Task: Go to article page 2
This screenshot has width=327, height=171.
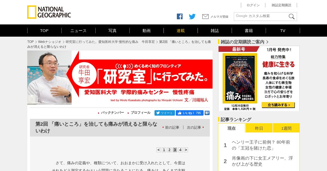Action: (x=169, y=150)
